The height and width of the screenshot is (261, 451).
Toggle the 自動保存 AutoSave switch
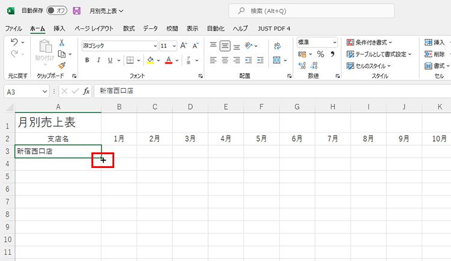[57, 11]
